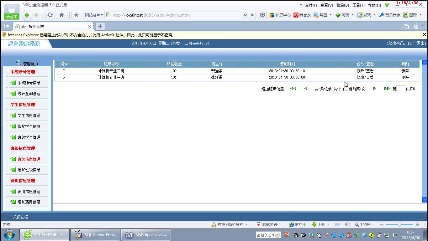Dismiss the ActiveX warning bar
The width and height of the screenshot is (428, 241).
coord(424,35)
